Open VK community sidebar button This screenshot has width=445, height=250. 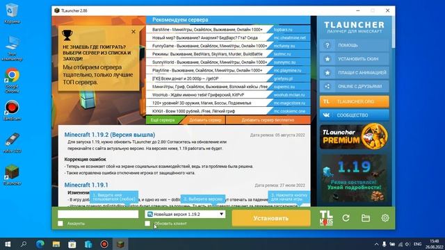(354, 115)
